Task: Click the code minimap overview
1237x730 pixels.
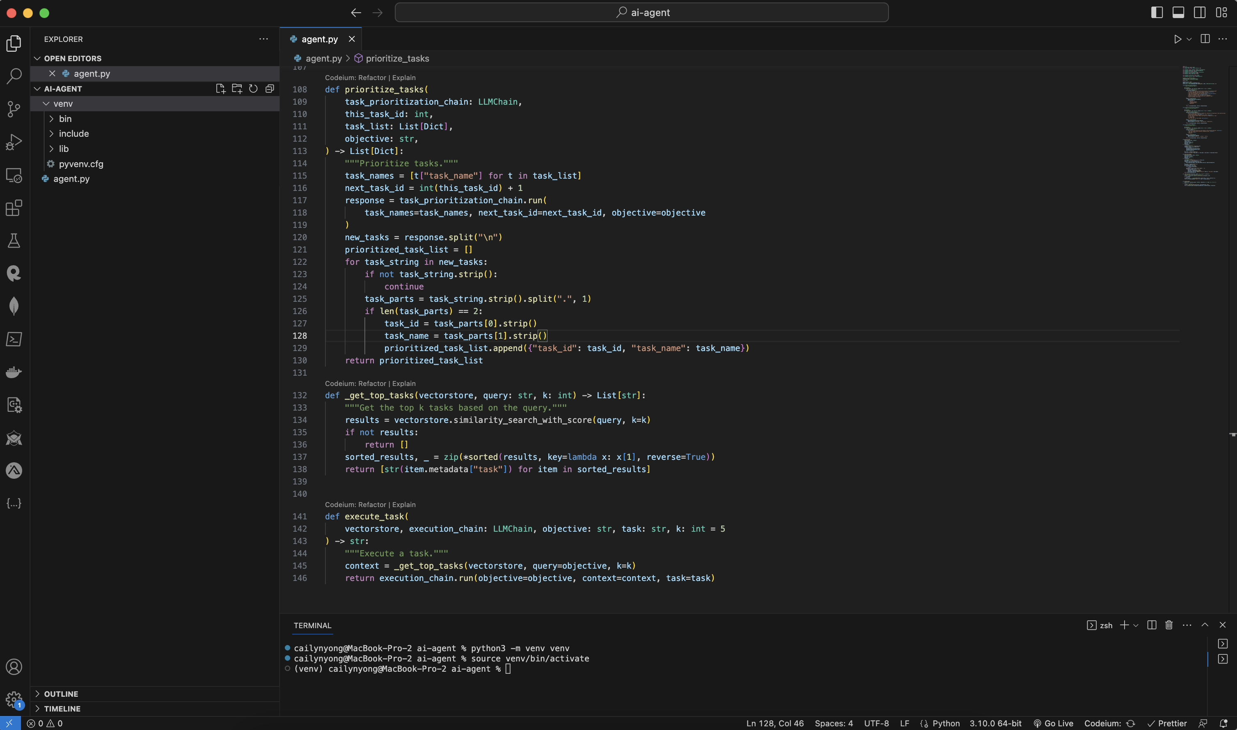Action: tap(1204, 126)
